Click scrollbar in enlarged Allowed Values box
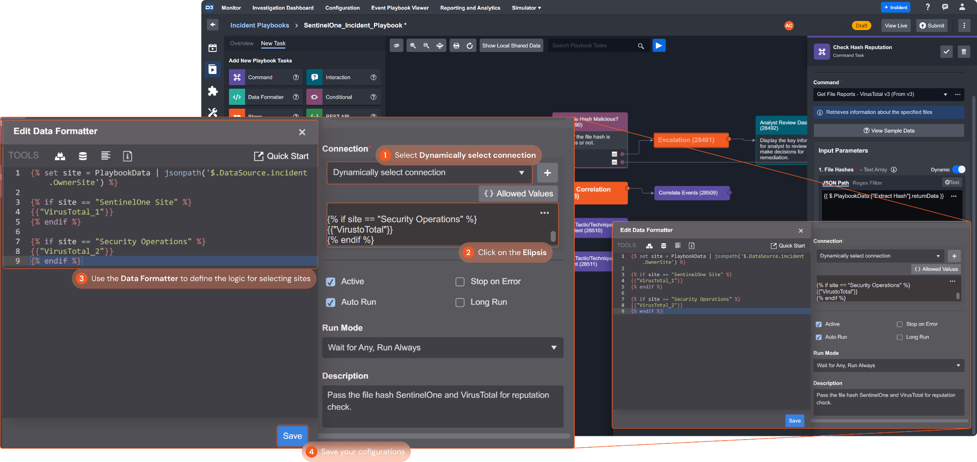The height and width of the screenshot is (462, 977). (x=553, y=236)
